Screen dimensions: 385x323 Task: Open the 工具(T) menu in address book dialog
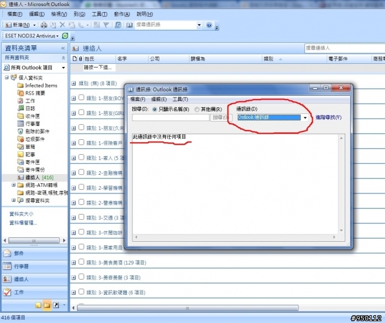click(180, 99)
